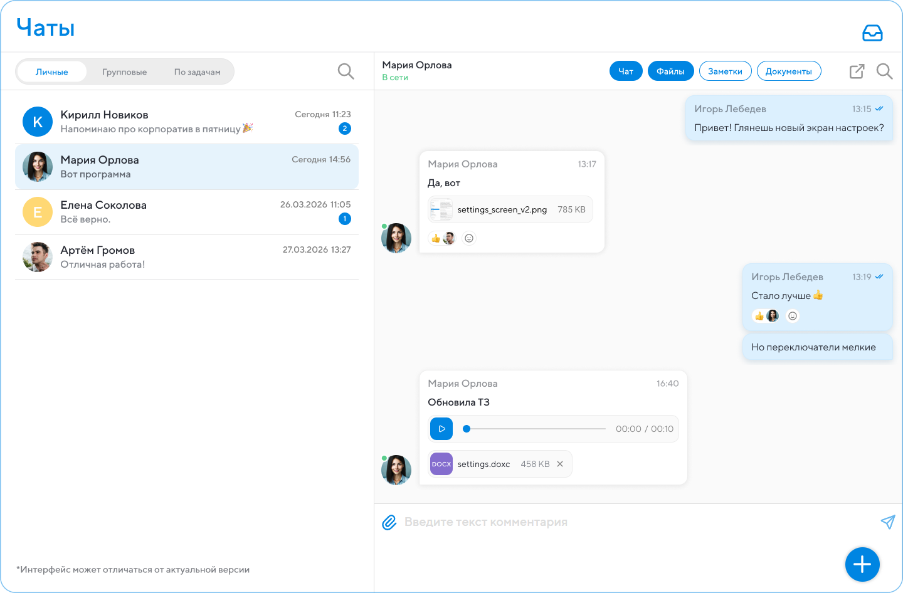This screenshot has width=903, height=593.
Task: Click the blue plus floating button
Action: click(x=862, y=564)
